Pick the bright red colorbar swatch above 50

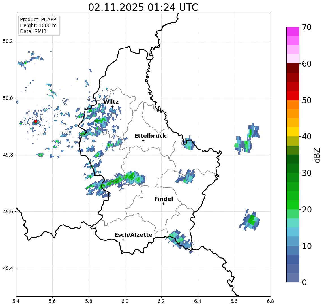tap(293, 95)
